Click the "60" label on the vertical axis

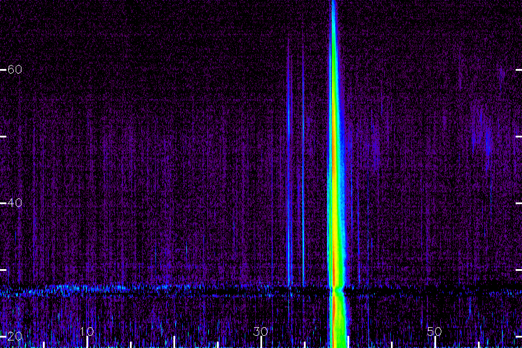tap(14, 69)
